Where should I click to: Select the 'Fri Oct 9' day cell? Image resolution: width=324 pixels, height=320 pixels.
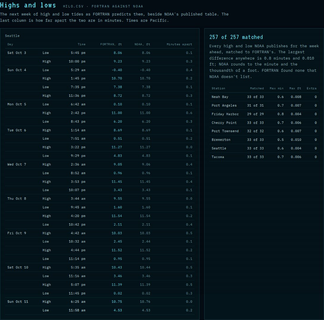[x=17, y=233]
